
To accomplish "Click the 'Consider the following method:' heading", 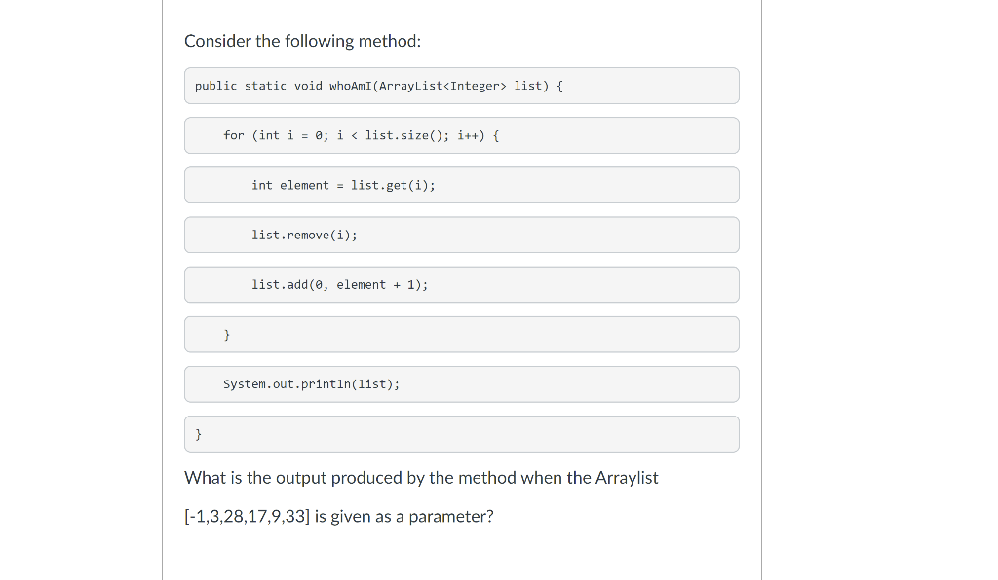I will 302,41.
